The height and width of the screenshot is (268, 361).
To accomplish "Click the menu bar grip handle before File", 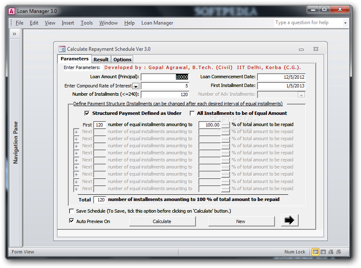I will [11, 22].
